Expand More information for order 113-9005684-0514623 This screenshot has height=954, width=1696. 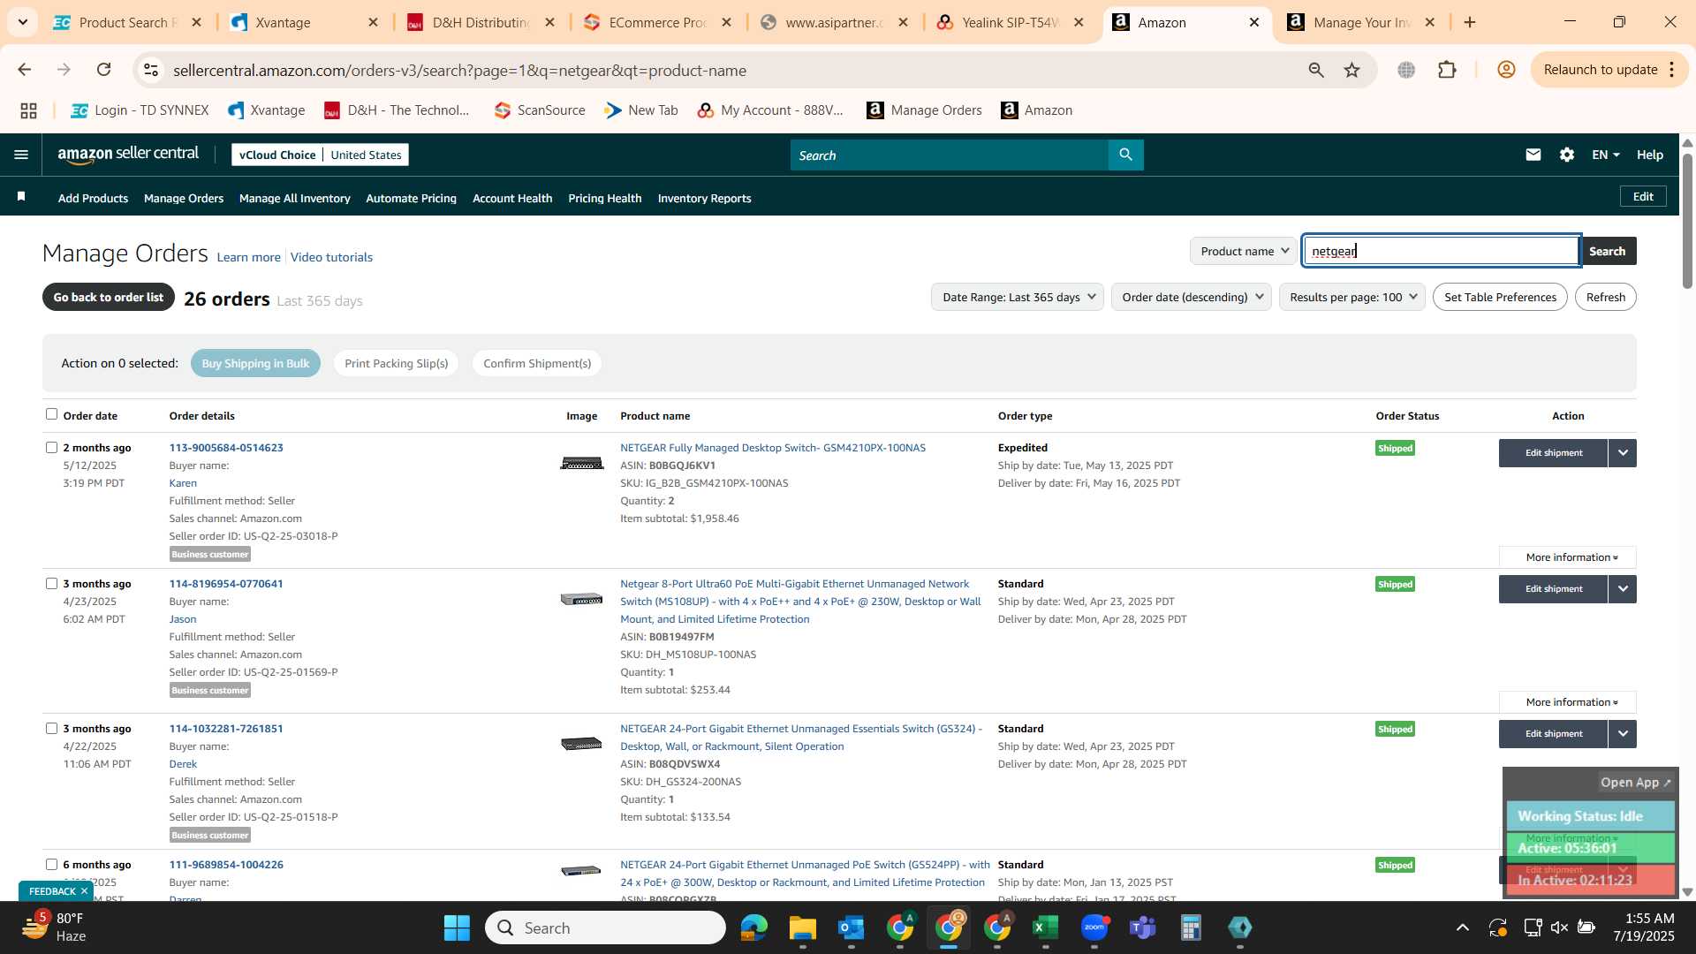coord(1568,557)
